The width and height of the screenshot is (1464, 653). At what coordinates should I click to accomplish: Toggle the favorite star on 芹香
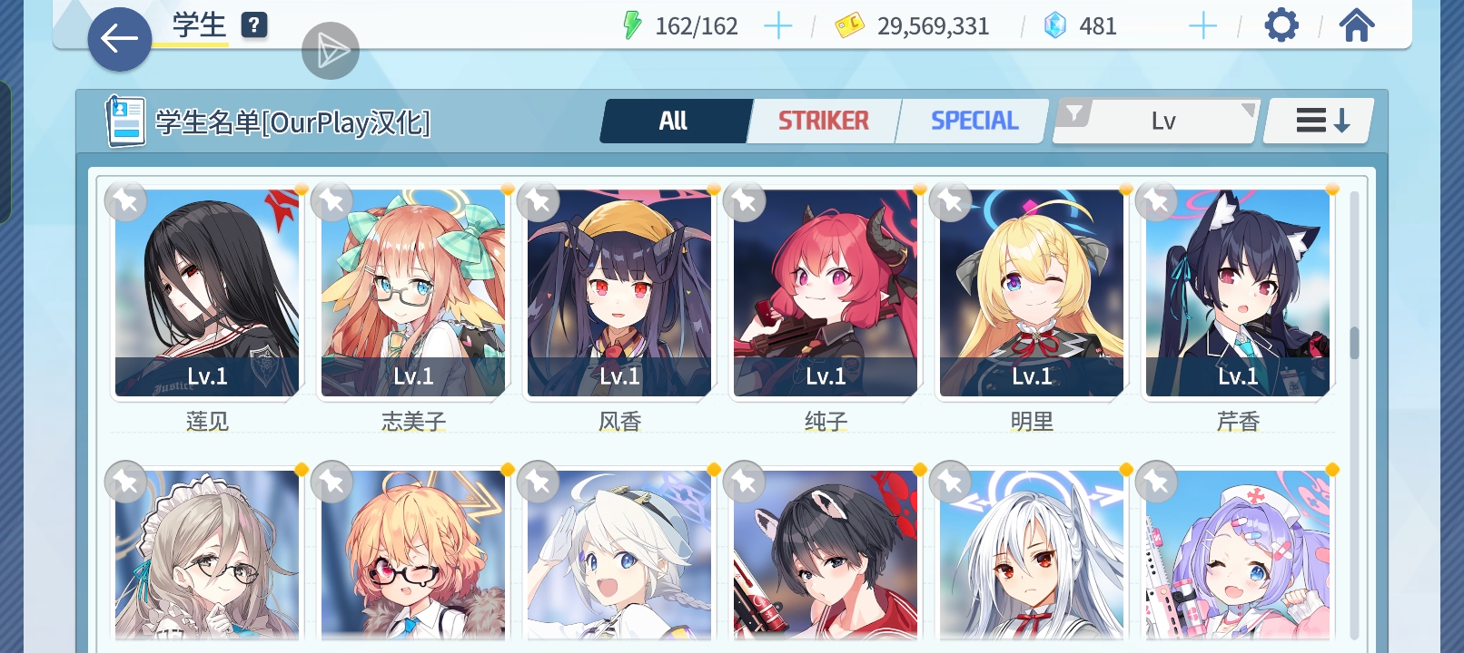pyautogui.click(x=1157, y=201)
